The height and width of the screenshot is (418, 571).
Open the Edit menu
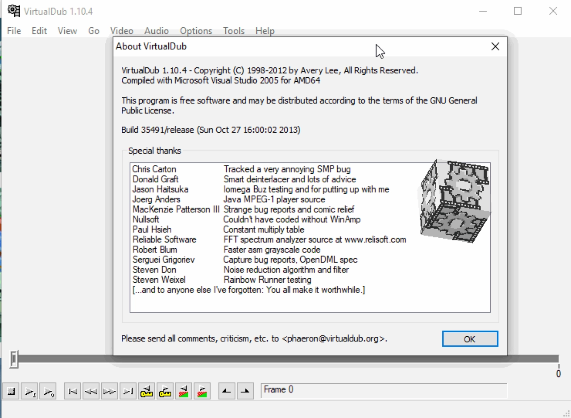39,31
